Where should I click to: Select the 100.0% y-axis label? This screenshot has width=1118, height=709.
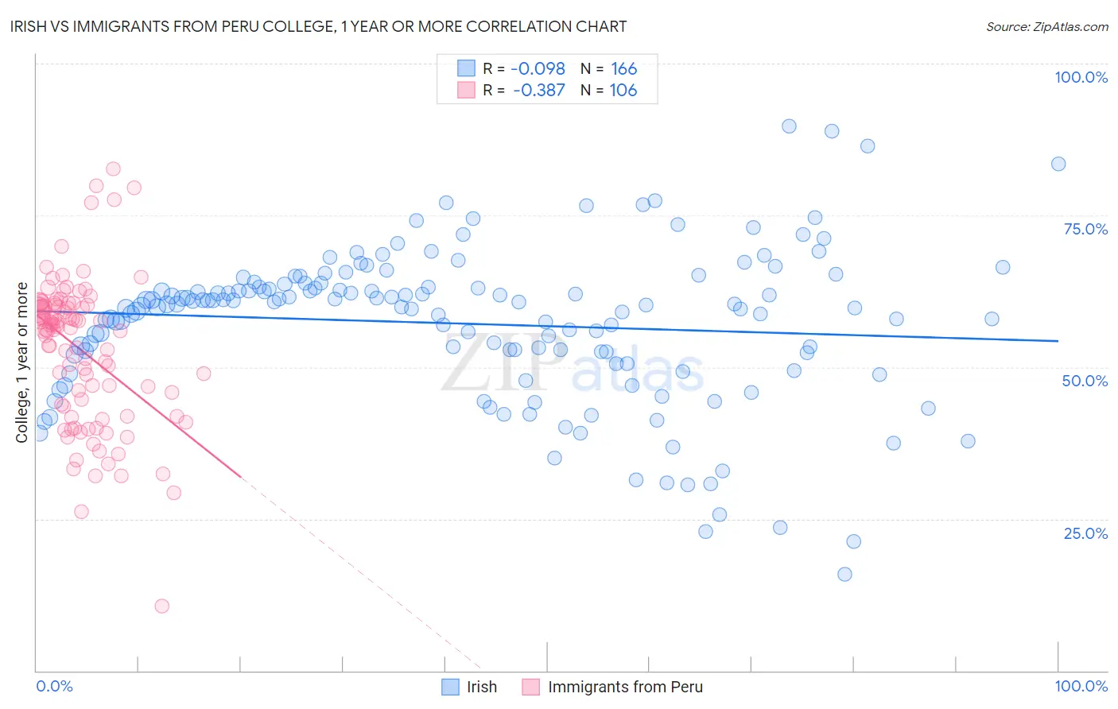click(x=1081, y=77)
